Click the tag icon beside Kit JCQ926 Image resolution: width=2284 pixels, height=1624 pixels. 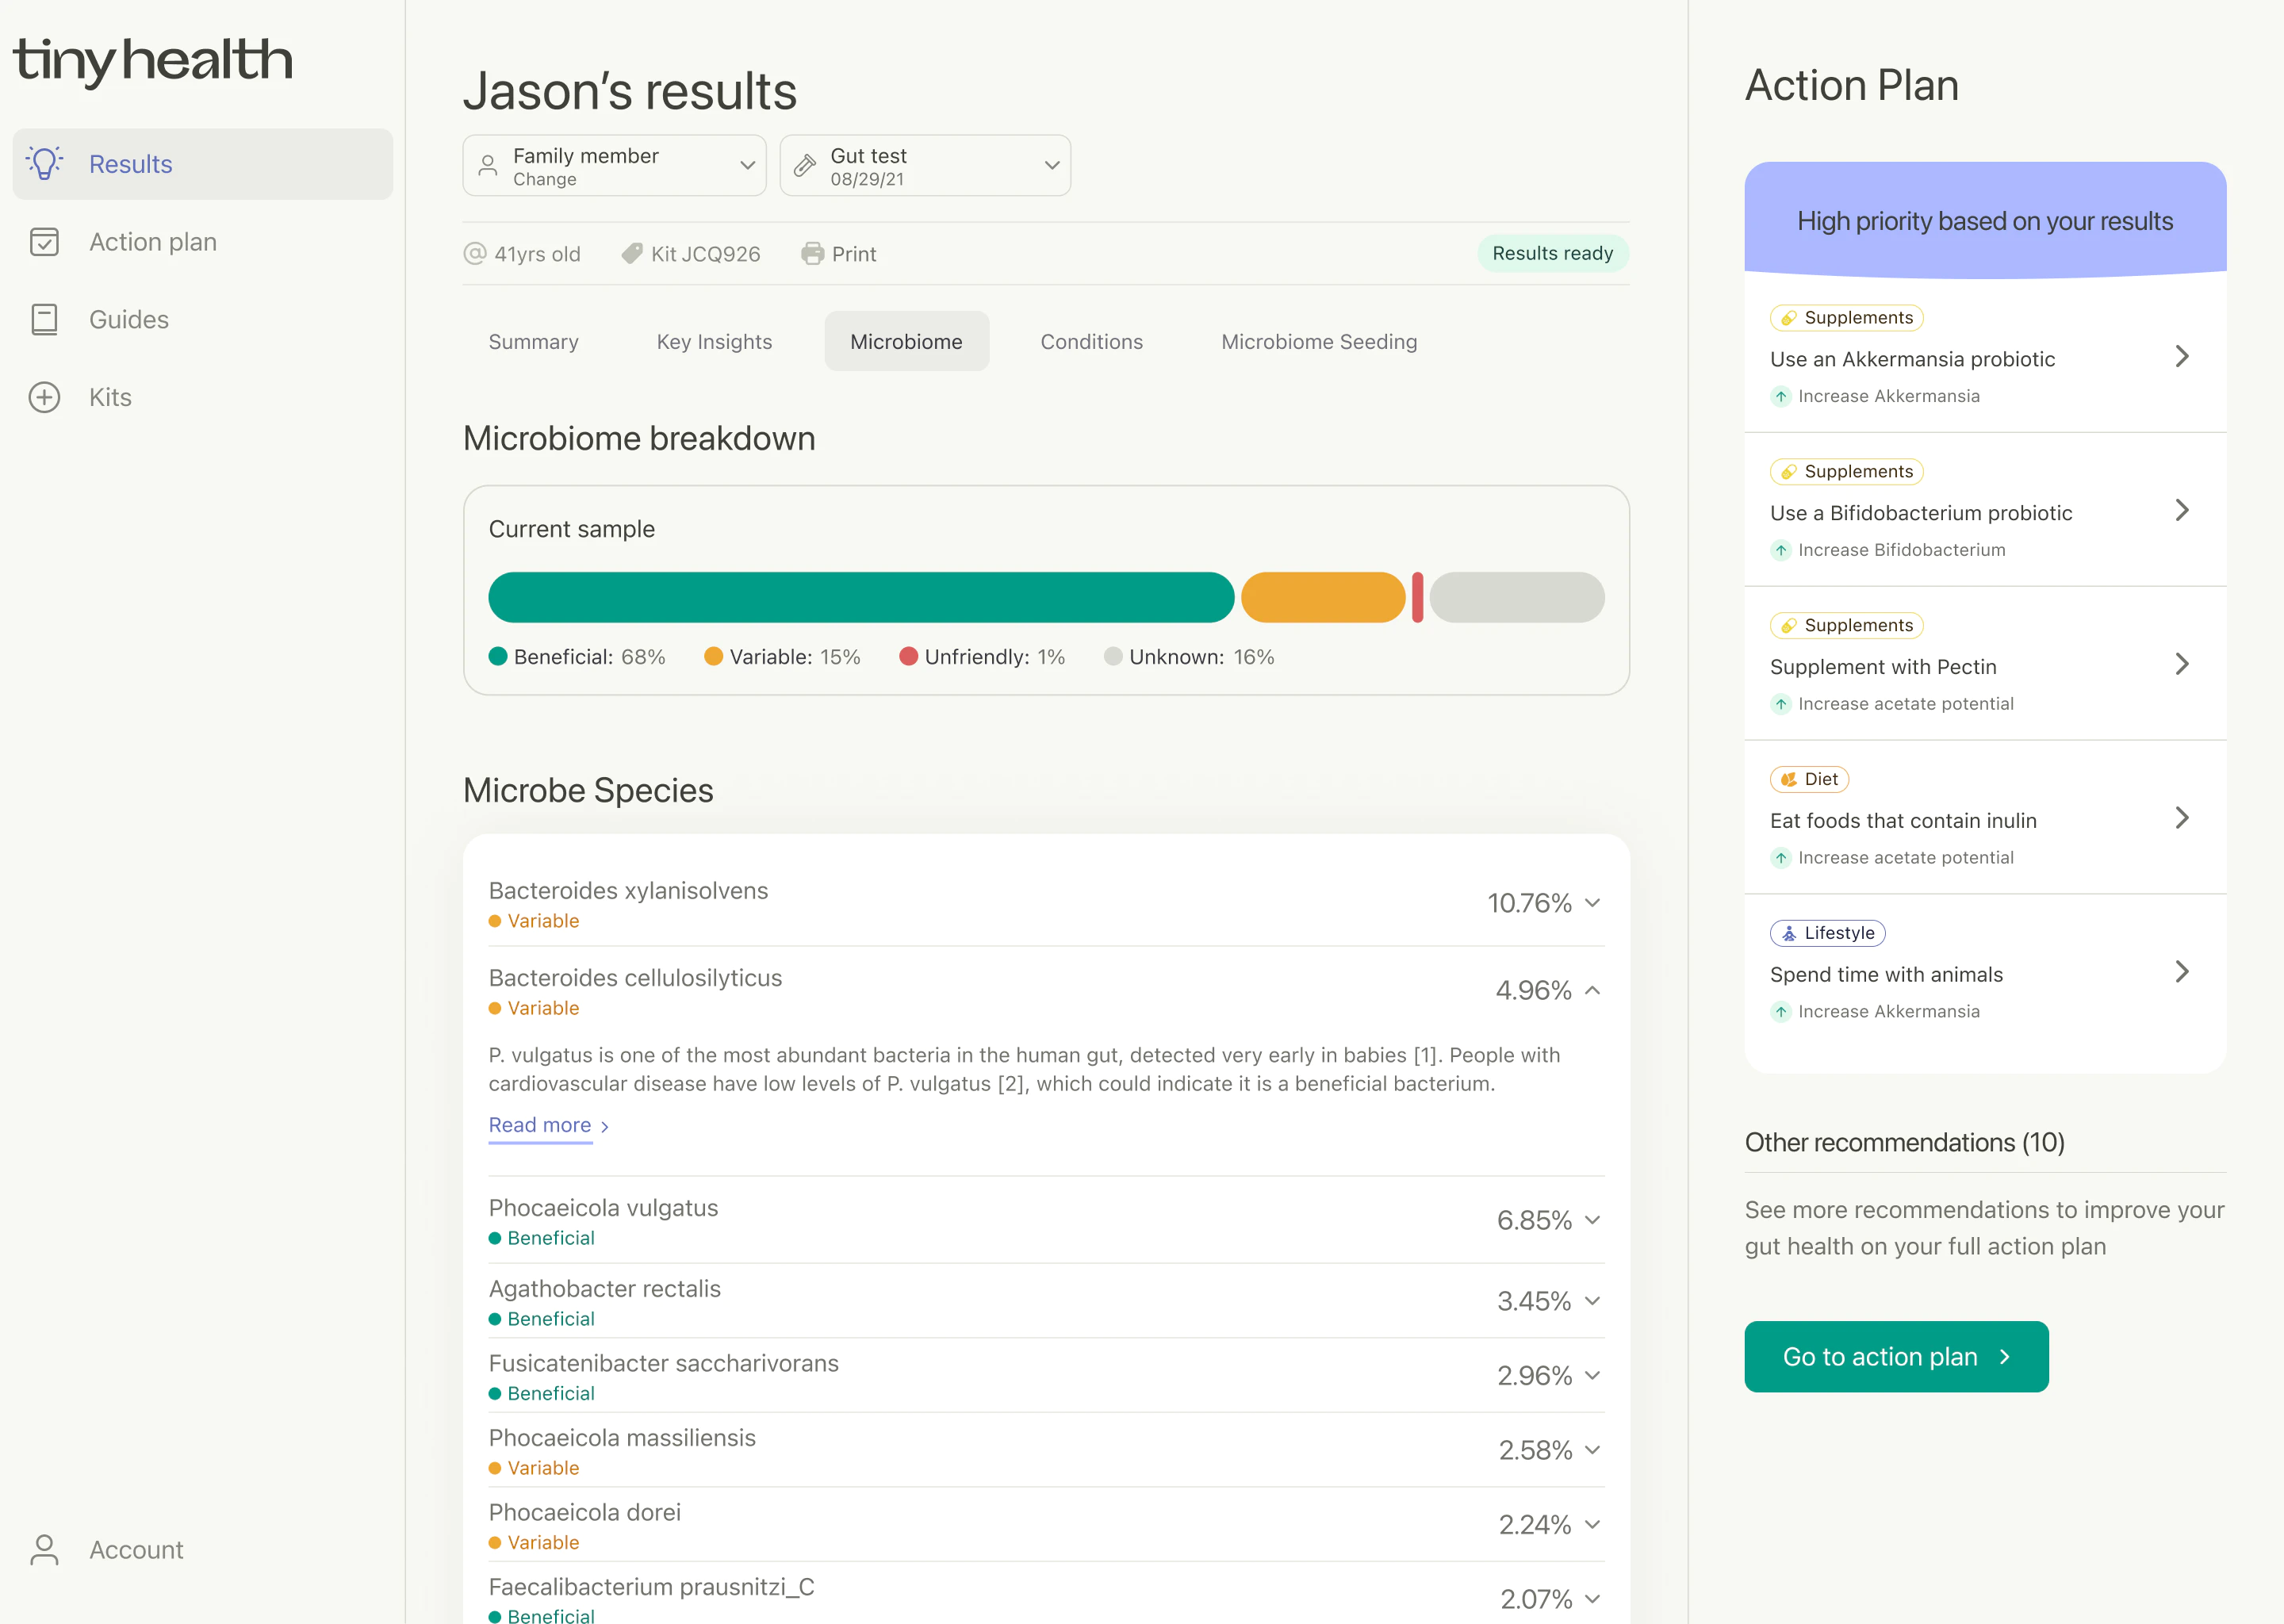coord(631,253)
